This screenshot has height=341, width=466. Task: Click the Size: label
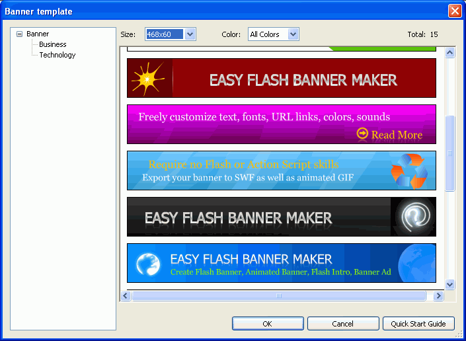click(128, 34)
